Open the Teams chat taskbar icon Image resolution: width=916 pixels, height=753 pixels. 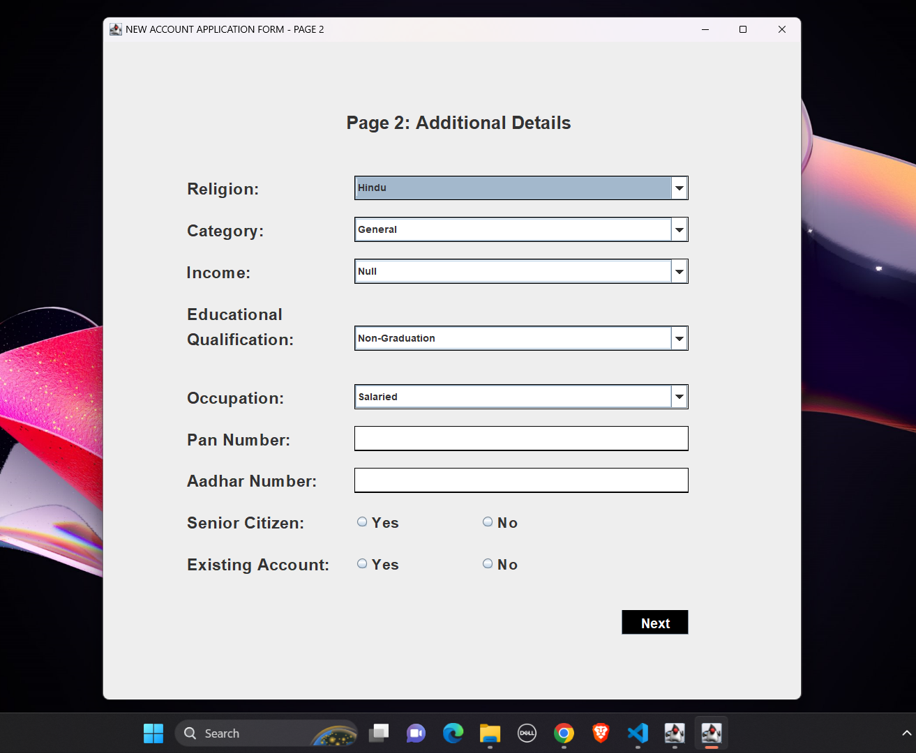(416, 733)
